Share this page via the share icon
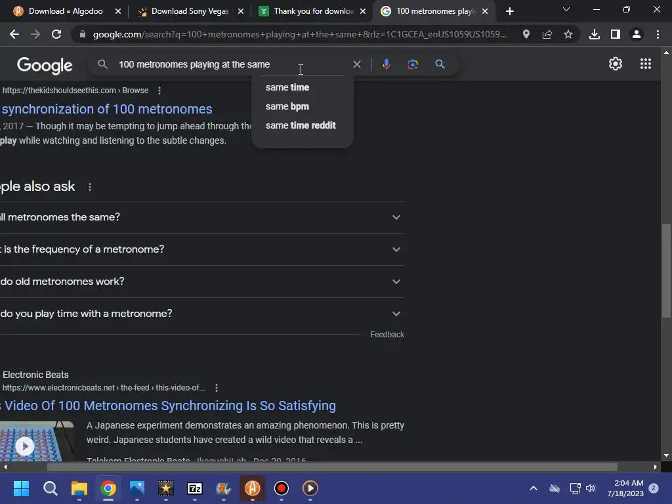This screenshot has width=672, height=504. pos(547,34)
